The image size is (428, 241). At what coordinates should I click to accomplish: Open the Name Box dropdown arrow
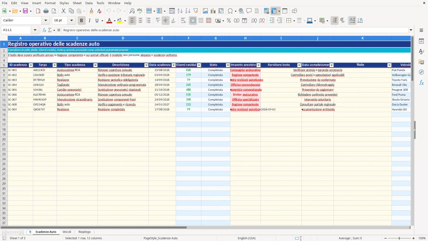click(x=35, y=30)
